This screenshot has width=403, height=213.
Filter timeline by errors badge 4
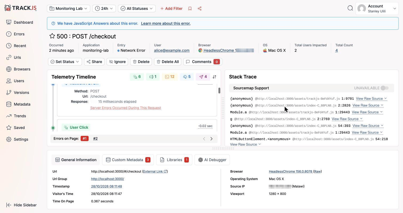click(203, 77)
